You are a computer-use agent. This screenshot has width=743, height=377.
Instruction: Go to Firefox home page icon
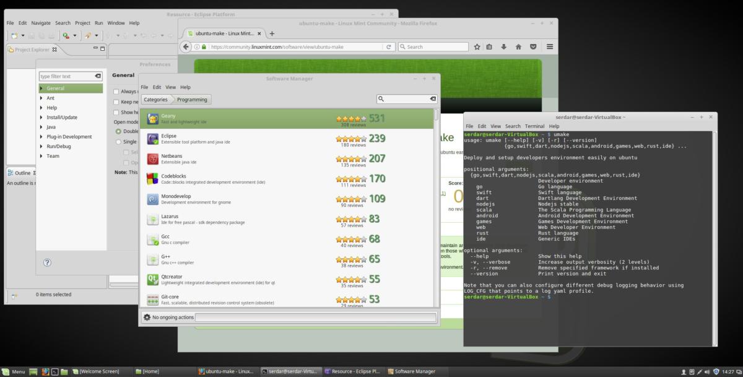(x=518, y=46)
